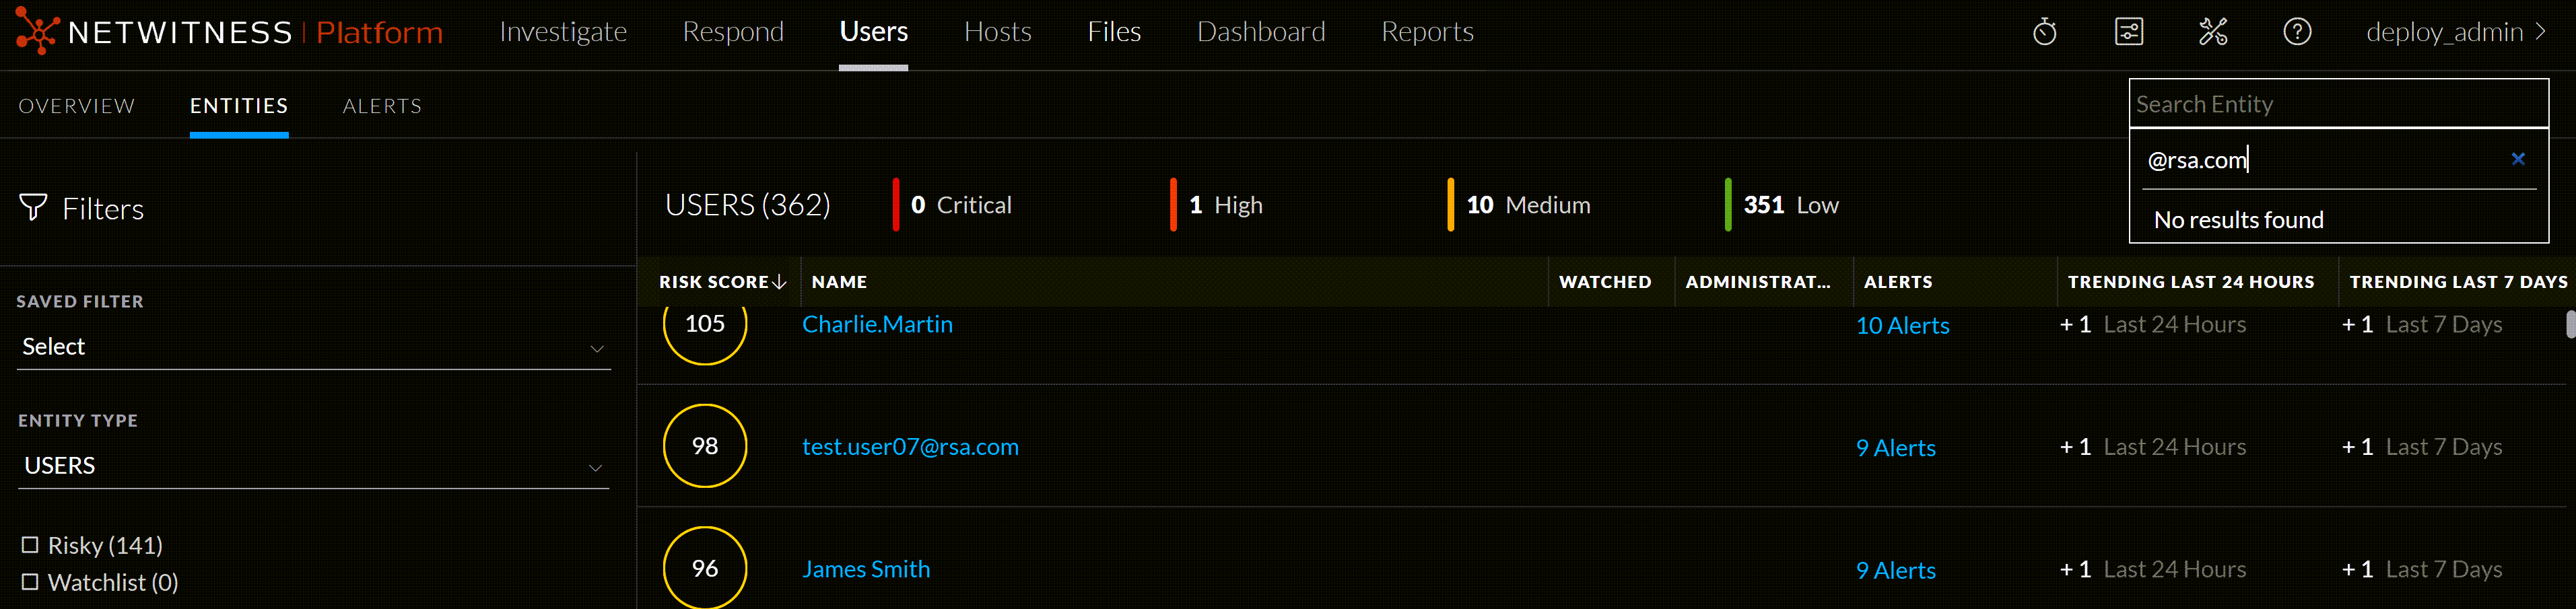Screen dimensions: 2576x609
Task: View the 10 Alerts for Charlie.Martin
Action: [1902, 325]
